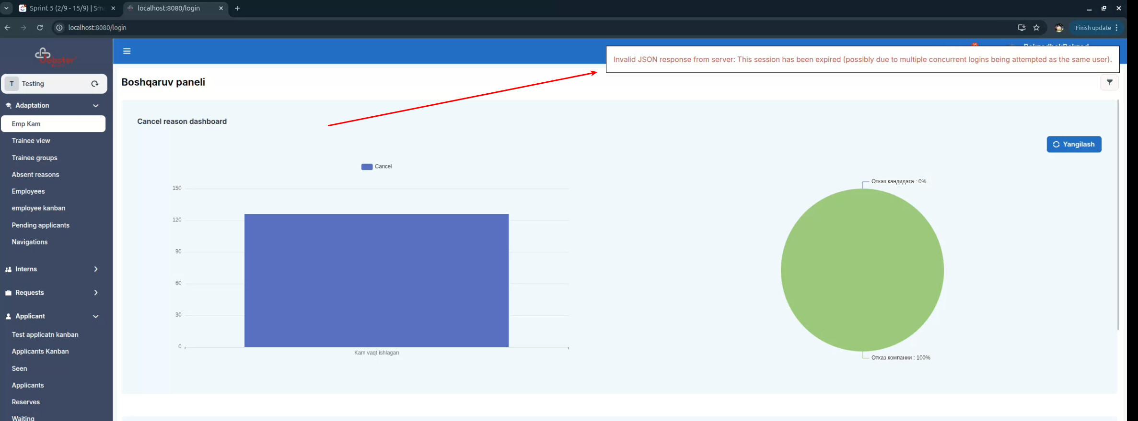Screen dimensions: 1138x421
Task: Click the Applicant person icon
Action: pyautogui.click(x=8, y=316)
